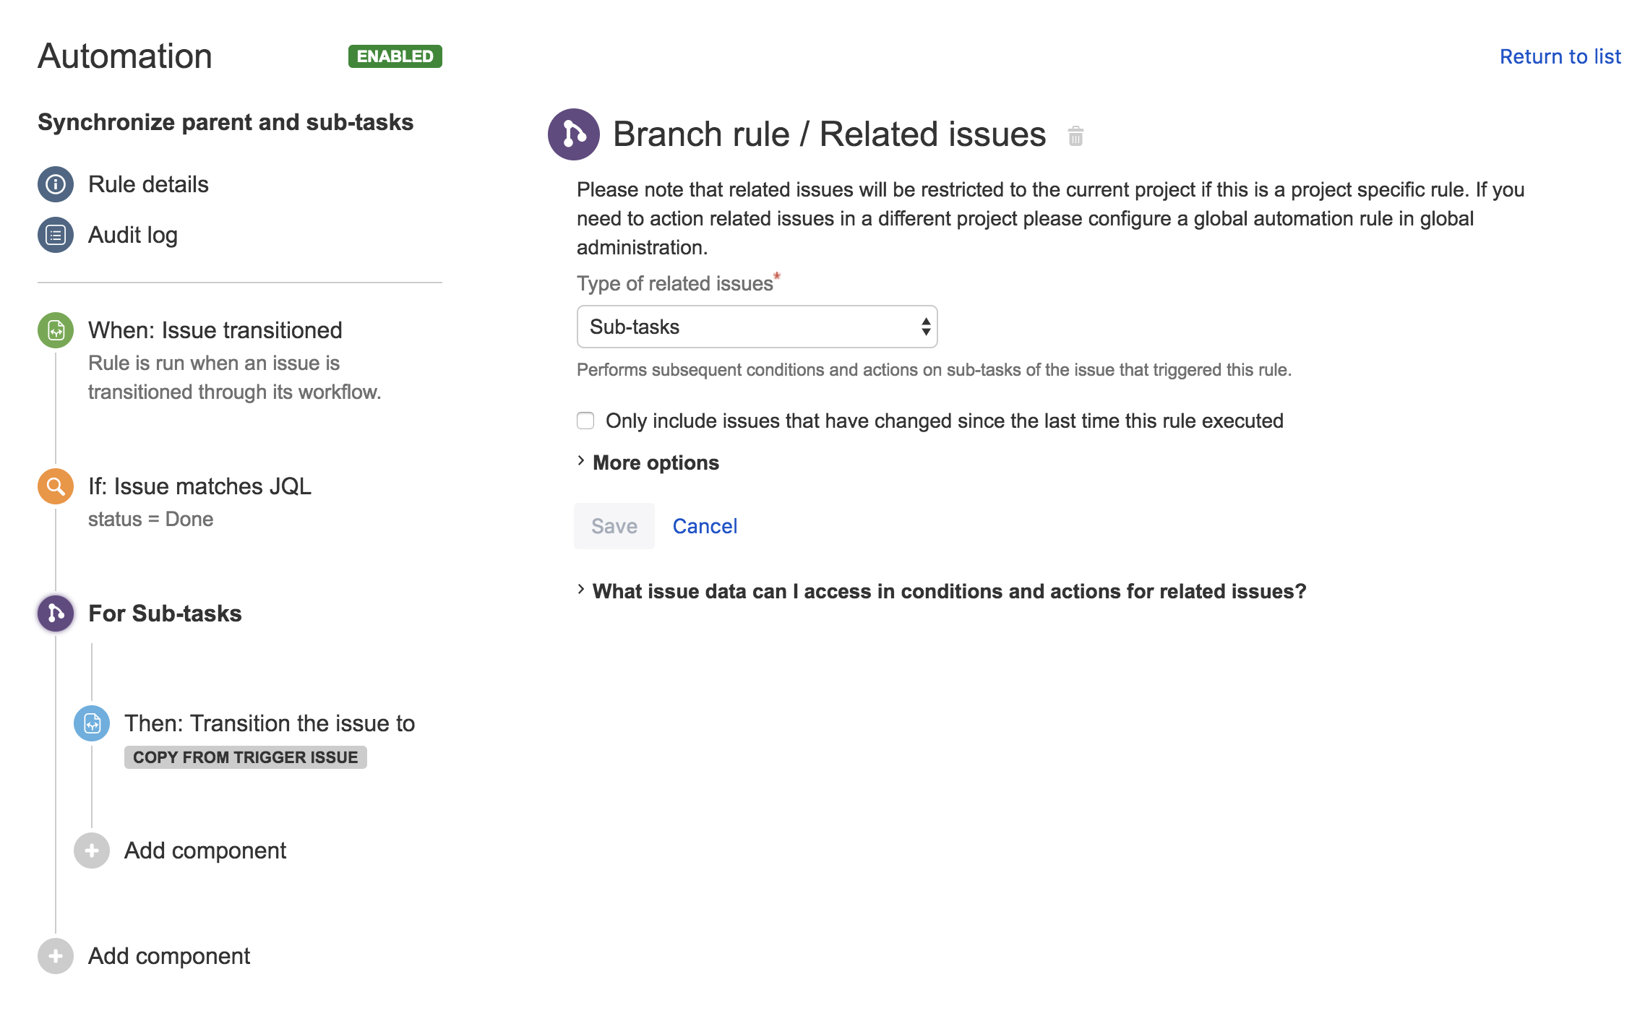Open the Audit log list icon
The height and width of the screenshot is (1016, 1645).
point(56,235)
